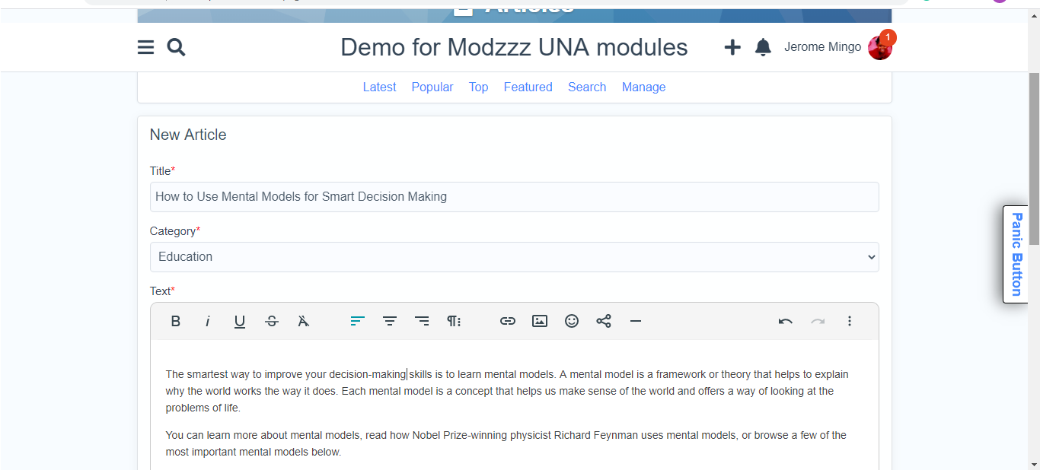Viewport: 1040px width, 470px height.
Task: Click the underline formatting icon
Action: 239,321
